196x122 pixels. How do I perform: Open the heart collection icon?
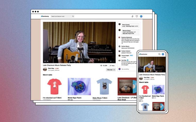[137, 16]
